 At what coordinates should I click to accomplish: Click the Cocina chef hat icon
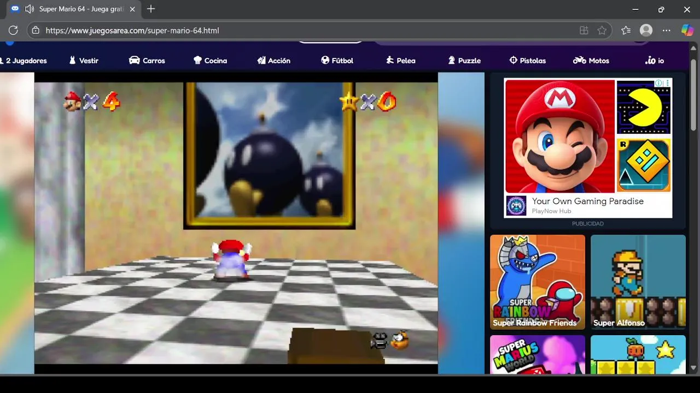(x=197, y=60)
